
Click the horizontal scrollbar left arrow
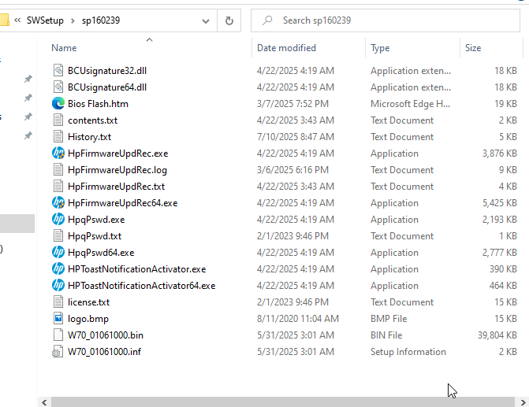pos(44,402)
